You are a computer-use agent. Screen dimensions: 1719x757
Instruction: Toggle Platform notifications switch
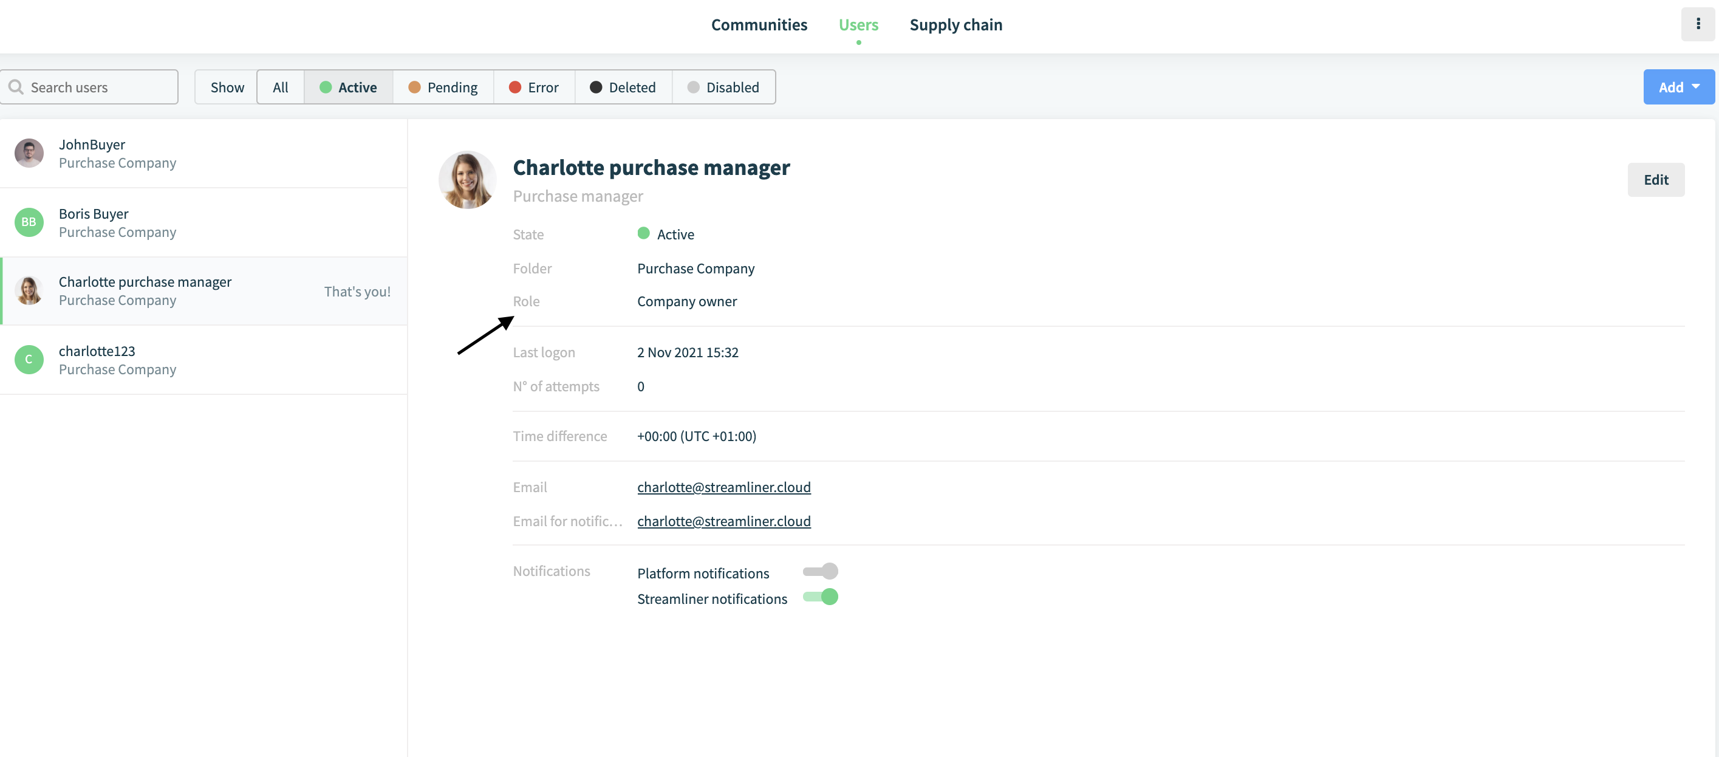click(x=820, y=572)
